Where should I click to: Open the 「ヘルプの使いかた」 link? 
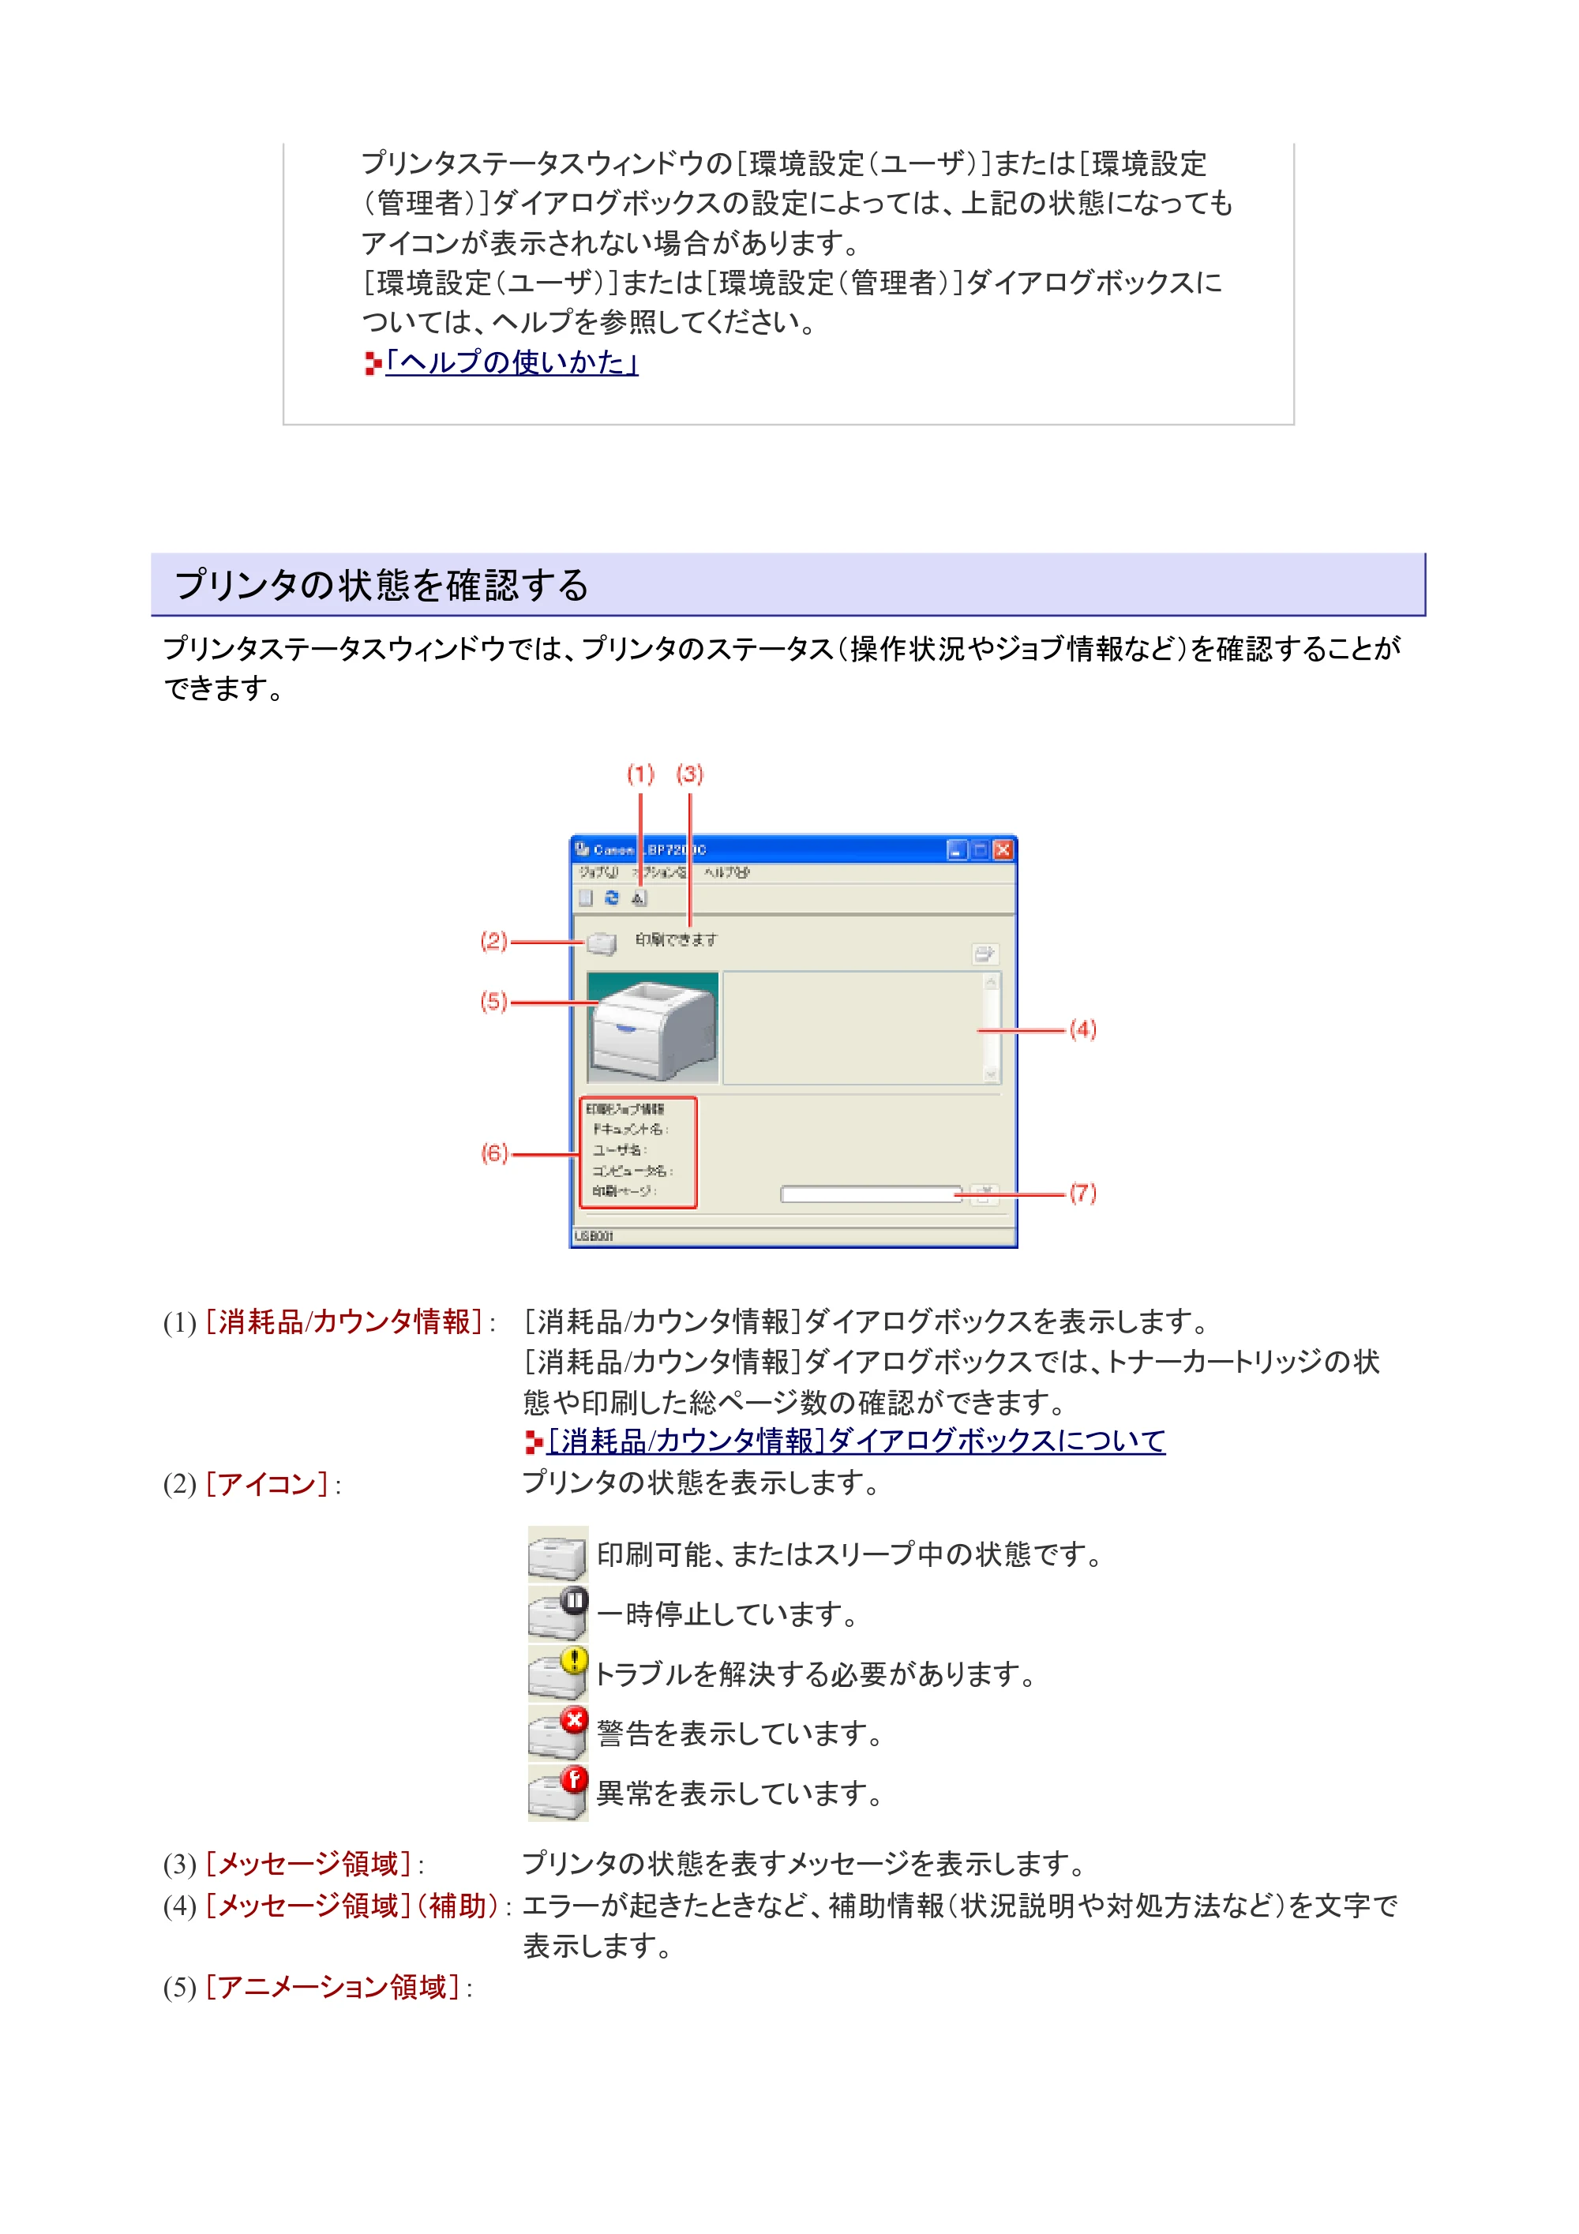(512, 363)
